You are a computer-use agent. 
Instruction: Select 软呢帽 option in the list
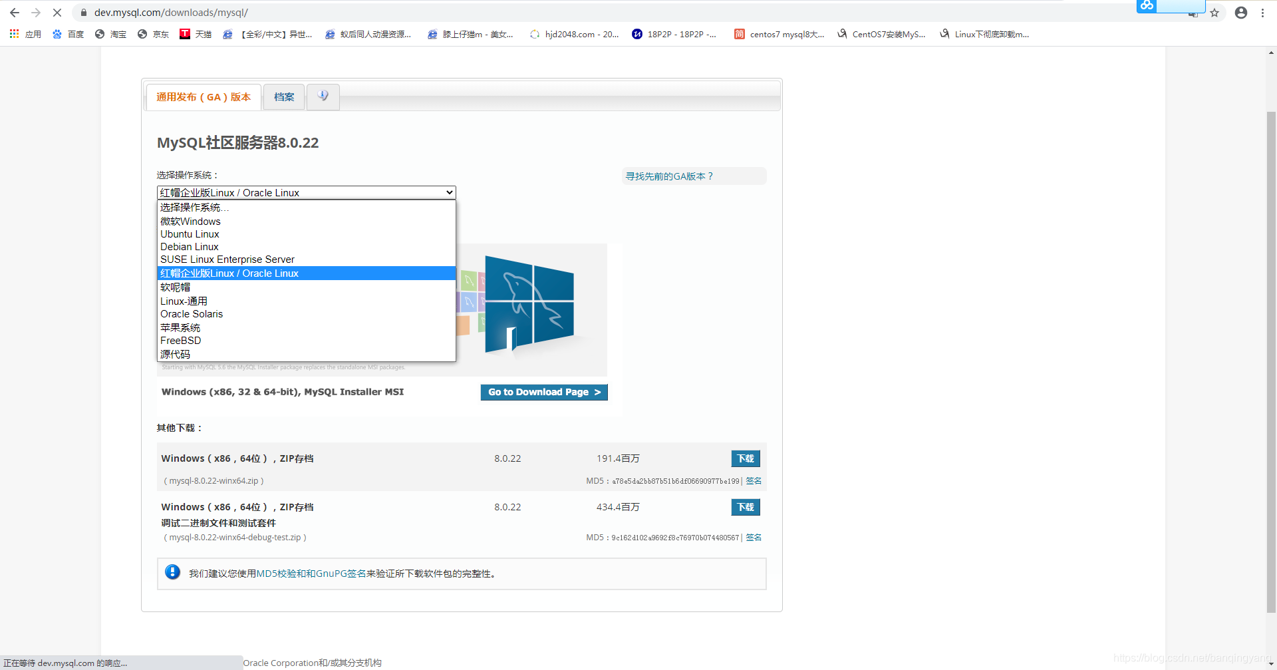pyautogui.click(x=307, y=287)
